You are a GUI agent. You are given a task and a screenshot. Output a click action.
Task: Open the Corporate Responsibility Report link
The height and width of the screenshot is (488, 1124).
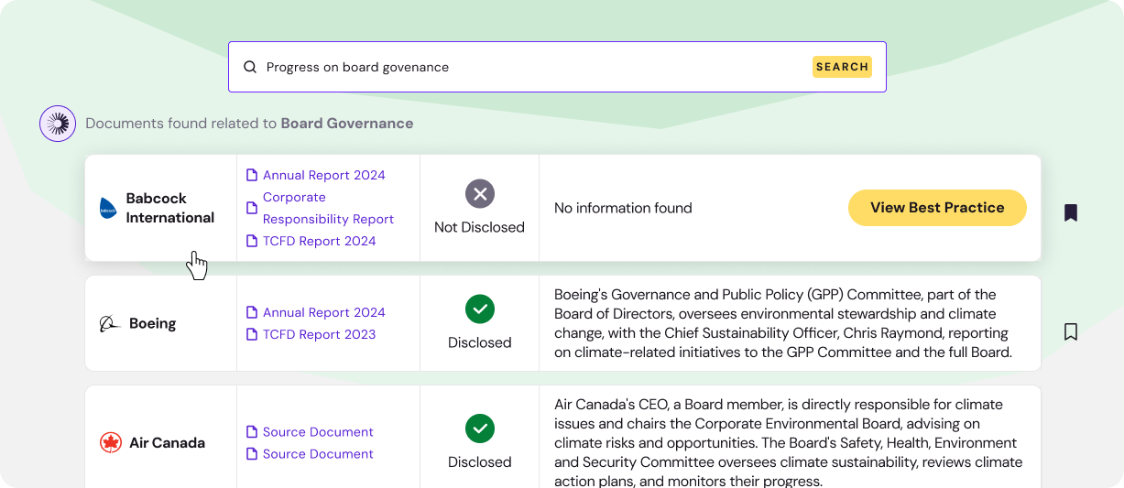pos(327,208)
